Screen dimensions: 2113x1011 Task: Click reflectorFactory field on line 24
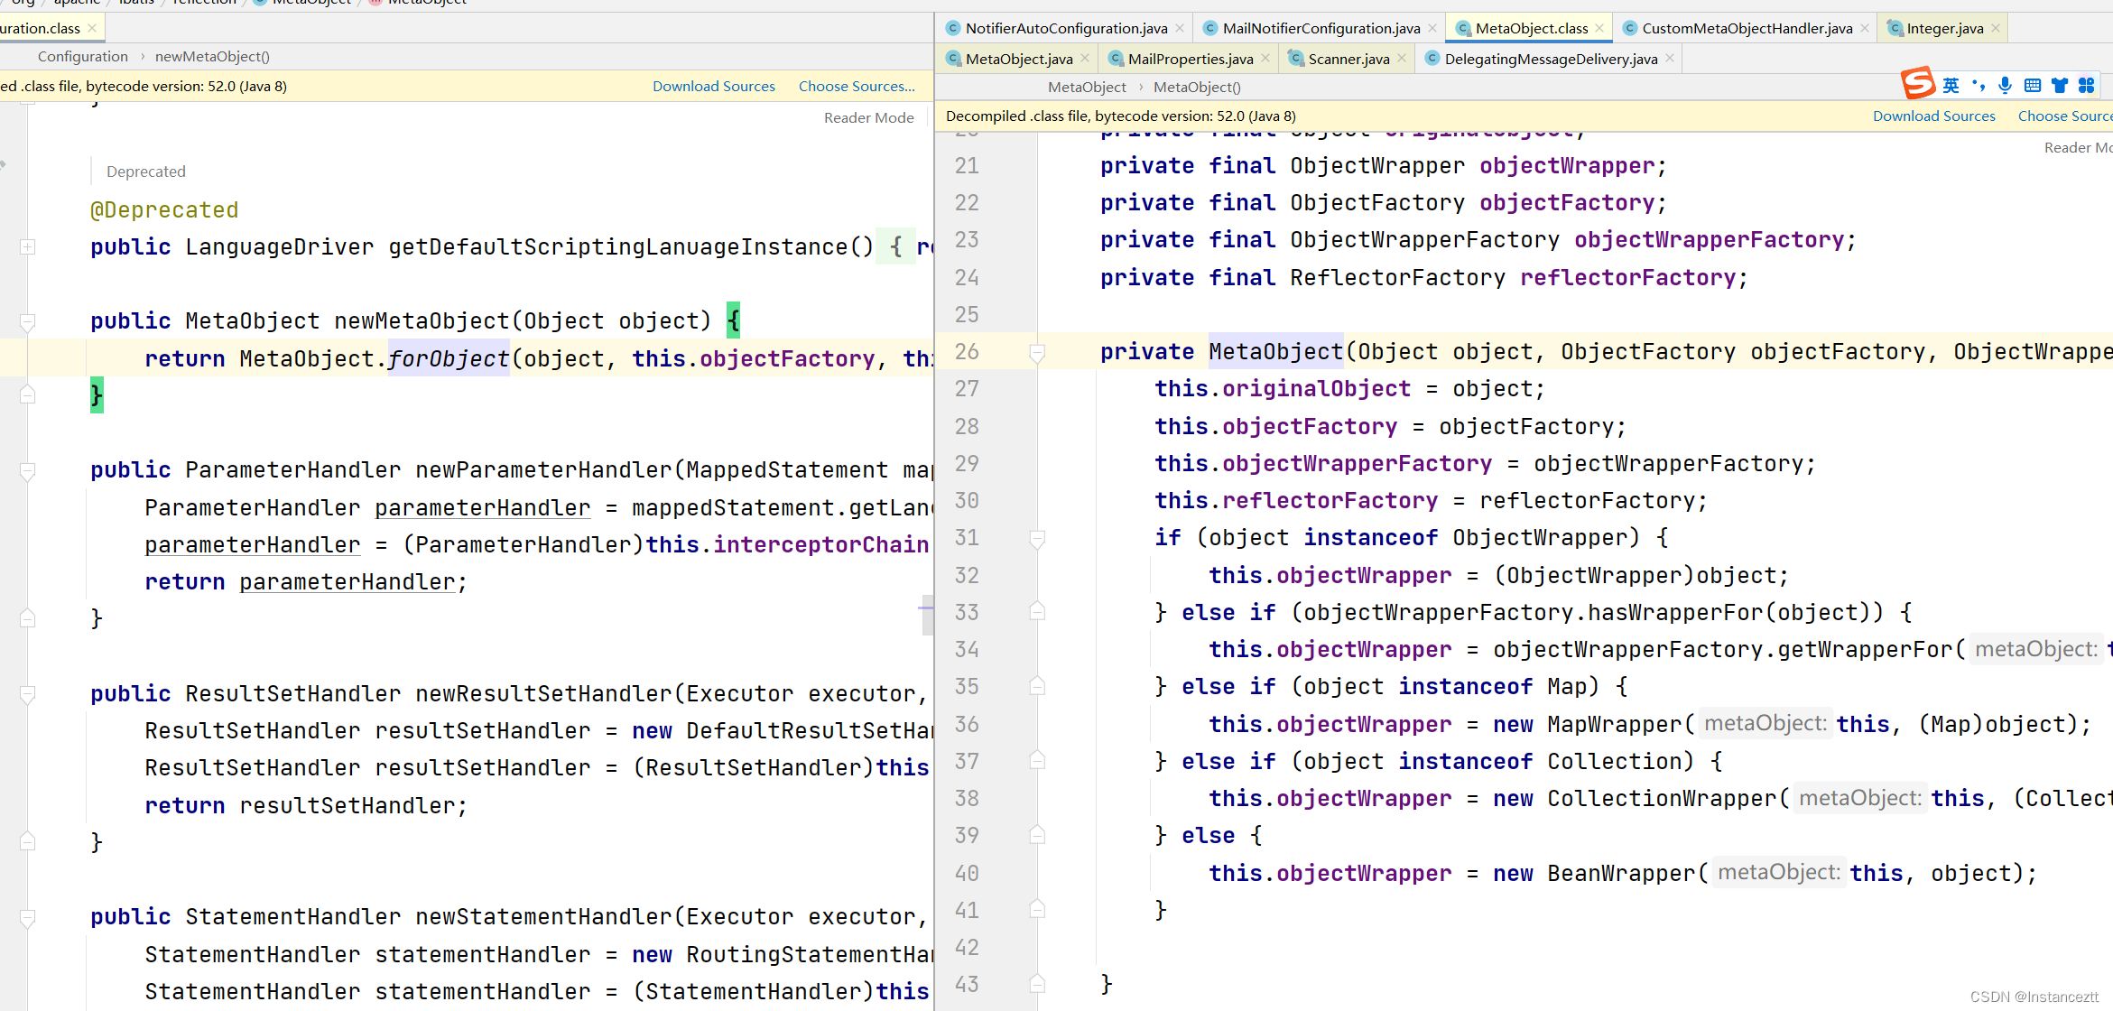pyautogui.click(x=1627, y=277)
